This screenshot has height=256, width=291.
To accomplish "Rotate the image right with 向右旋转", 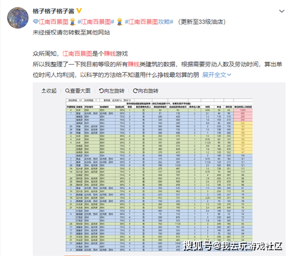I will point(145,91).
